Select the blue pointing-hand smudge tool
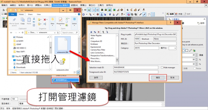Screen dimensions: 208x110 tap(105, 14)
